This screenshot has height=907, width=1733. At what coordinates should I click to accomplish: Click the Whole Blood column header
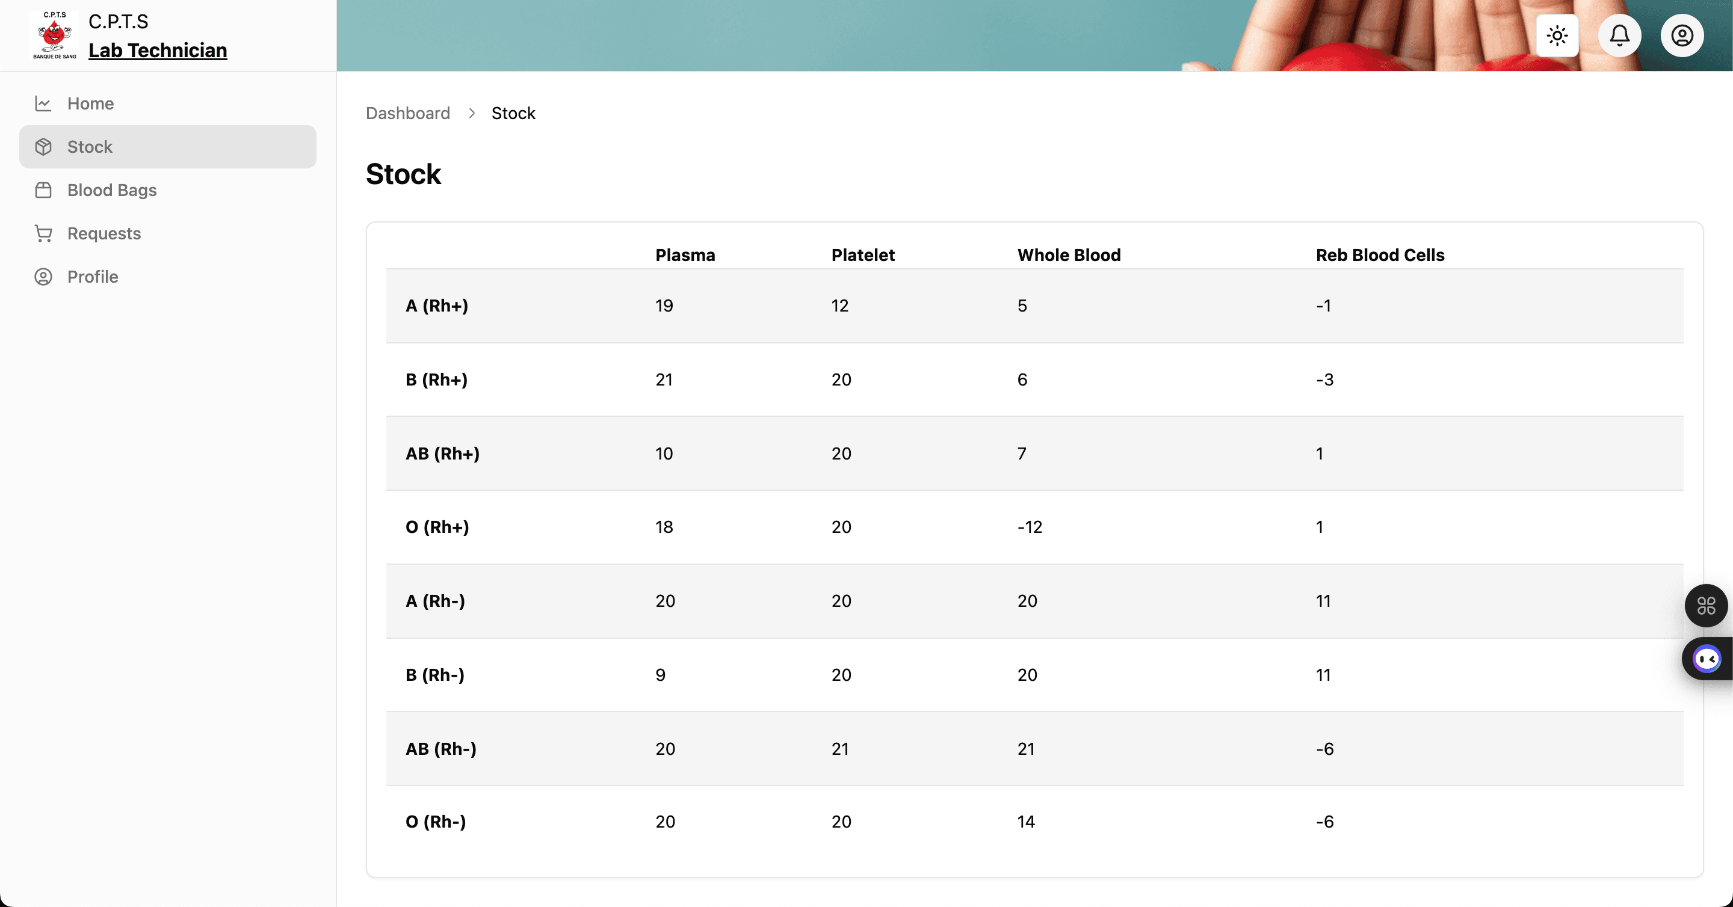[1068, 255]
